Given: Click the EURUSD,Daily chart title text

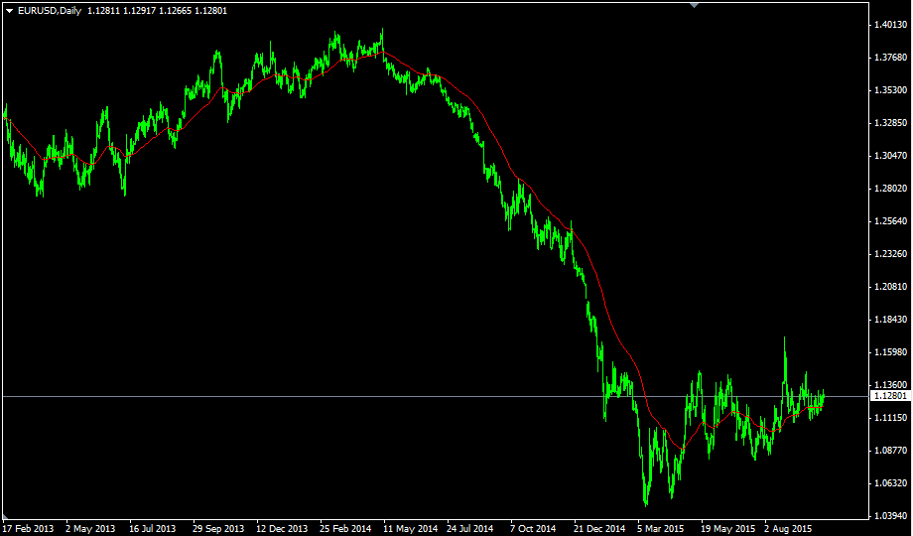Looking at the screenshot, I should (x=49, y=11).
